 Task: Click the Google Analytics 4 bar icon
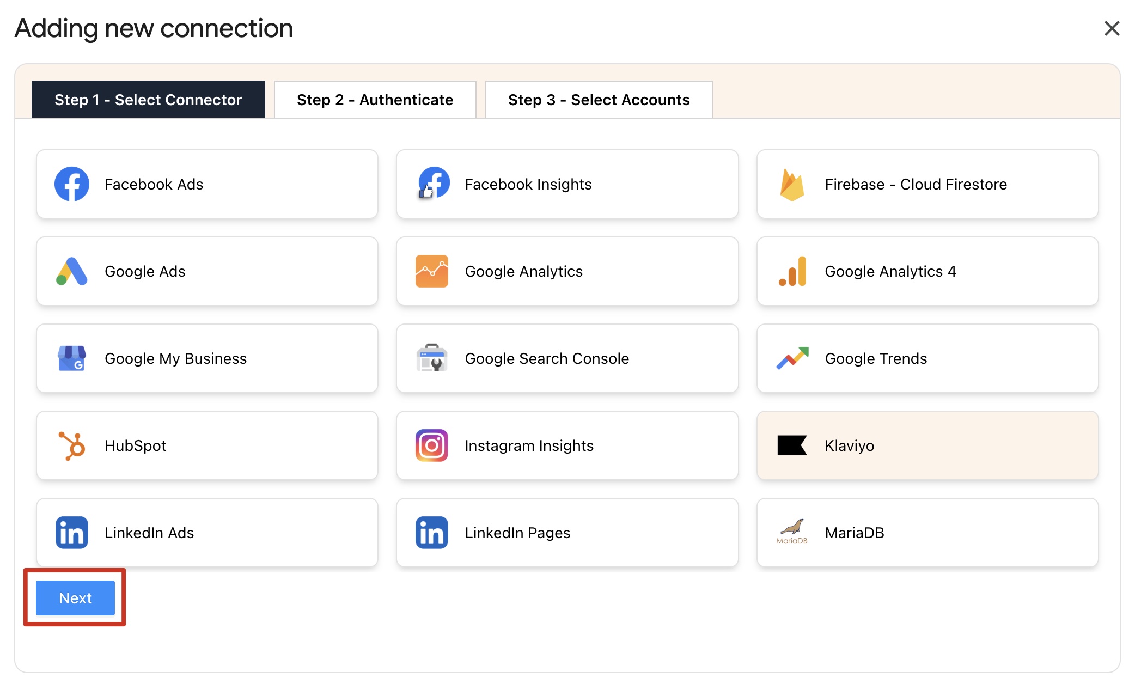click(792, 271)
